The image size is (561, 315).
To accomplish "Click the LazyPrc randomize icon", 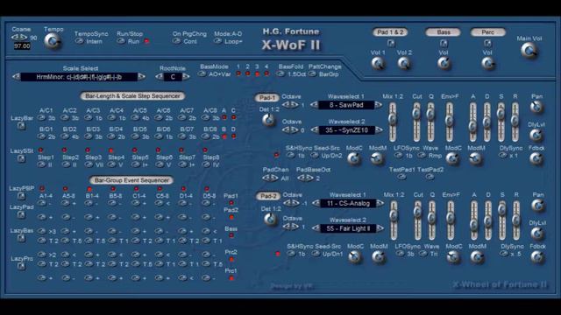I will [x=21, y=266].
